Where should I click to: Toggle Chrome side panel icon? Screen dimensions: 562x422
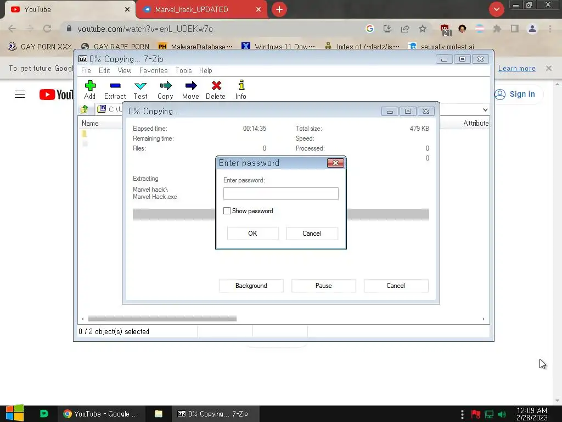(x=515, y=29)
